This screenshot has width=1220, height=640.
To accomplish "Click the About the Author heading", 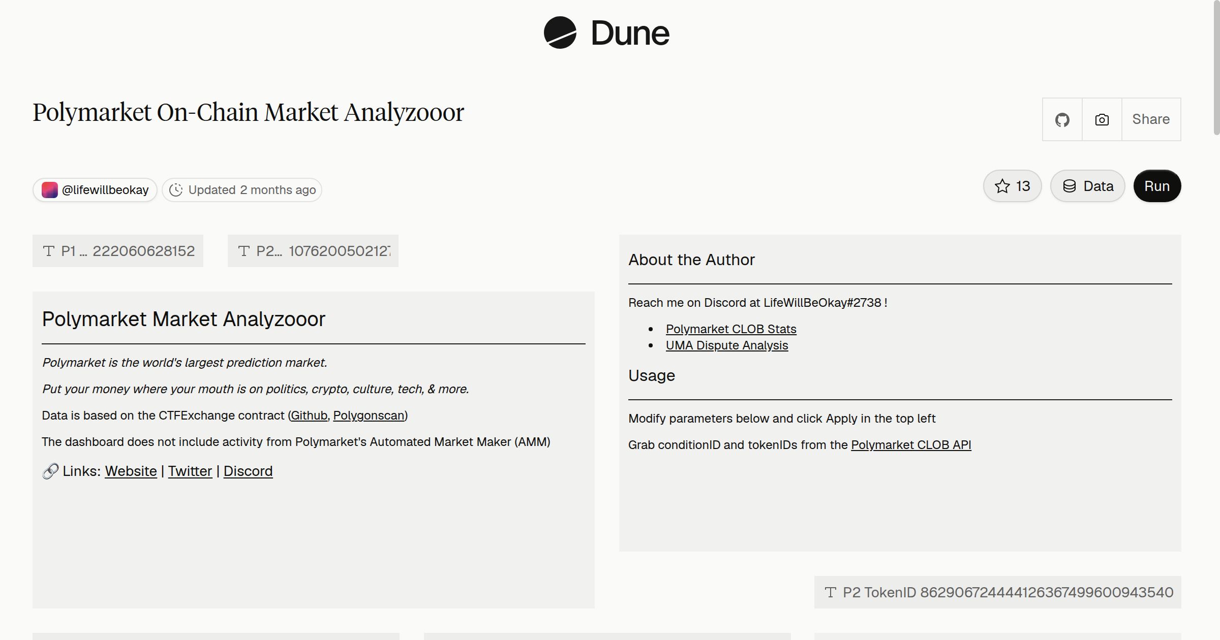I will 691,260.
